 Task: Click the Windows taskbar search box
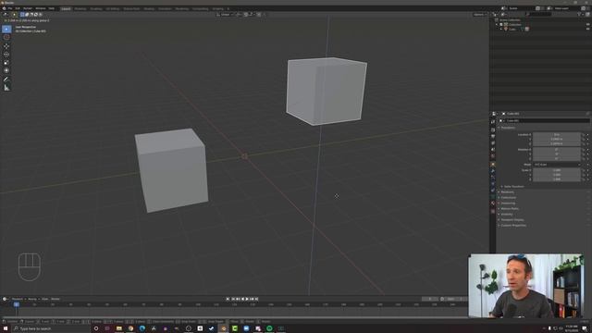click(50, 329)
